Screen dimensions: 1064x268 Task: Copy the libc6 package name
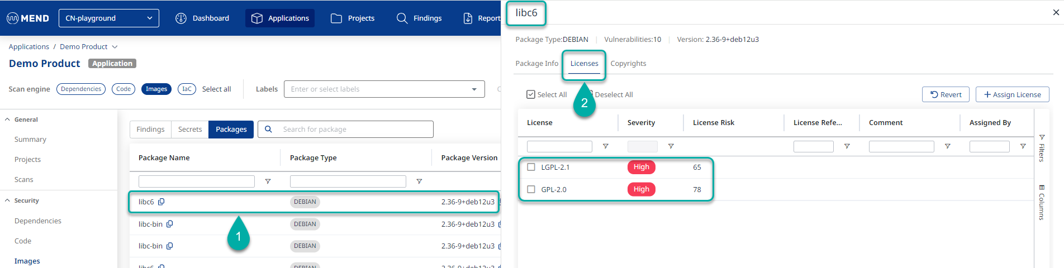coord(161,202)
